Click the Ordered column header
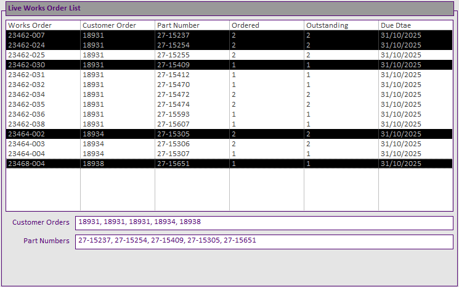 pos(267,25)
